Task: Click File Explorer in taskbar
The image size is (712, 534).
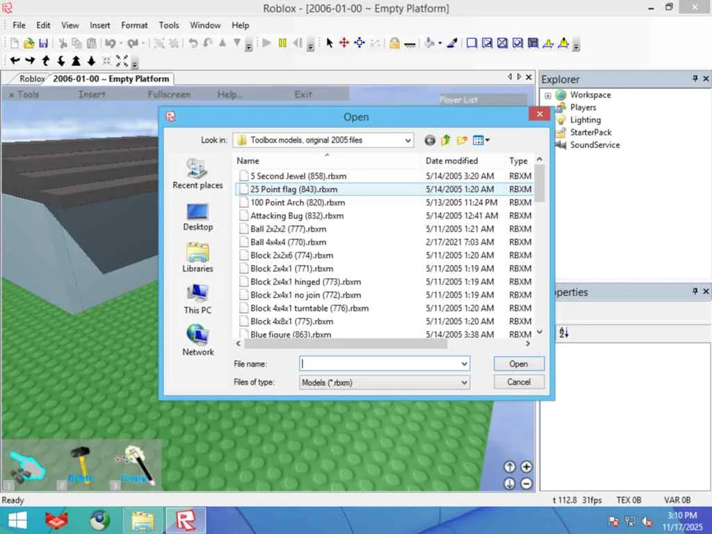Action: (143, 520)
